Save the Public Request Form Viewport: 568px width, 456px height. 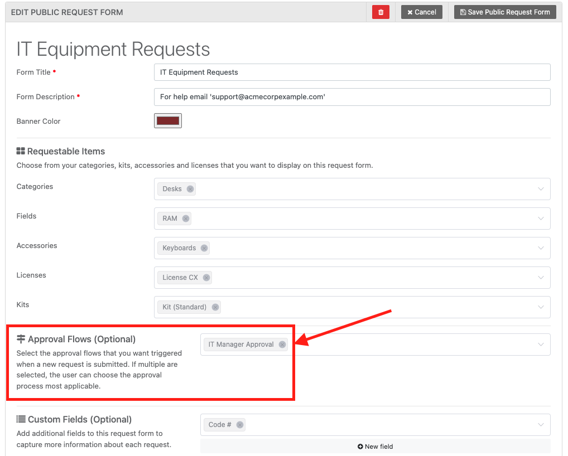pyautogui.click(x=504, y=12)
